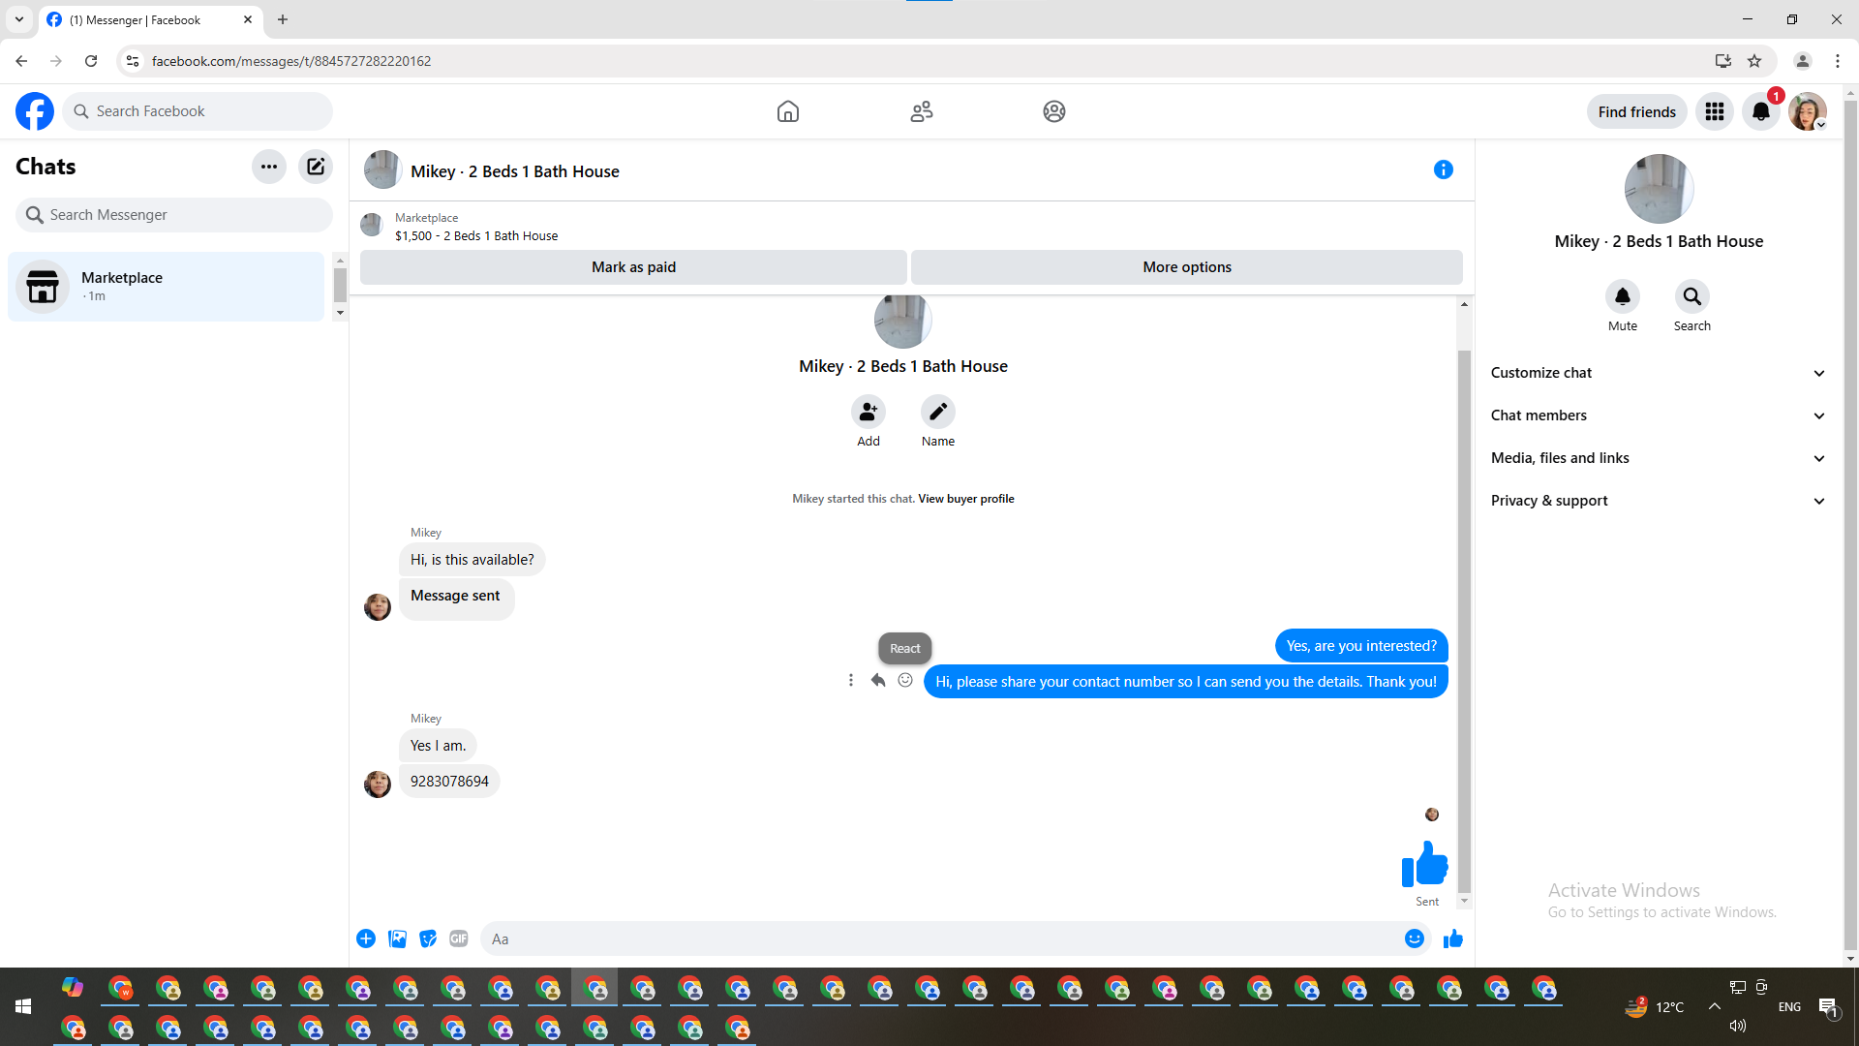Open the Friends icon in top navigation

pyautogui.click(x=922, y=111)
